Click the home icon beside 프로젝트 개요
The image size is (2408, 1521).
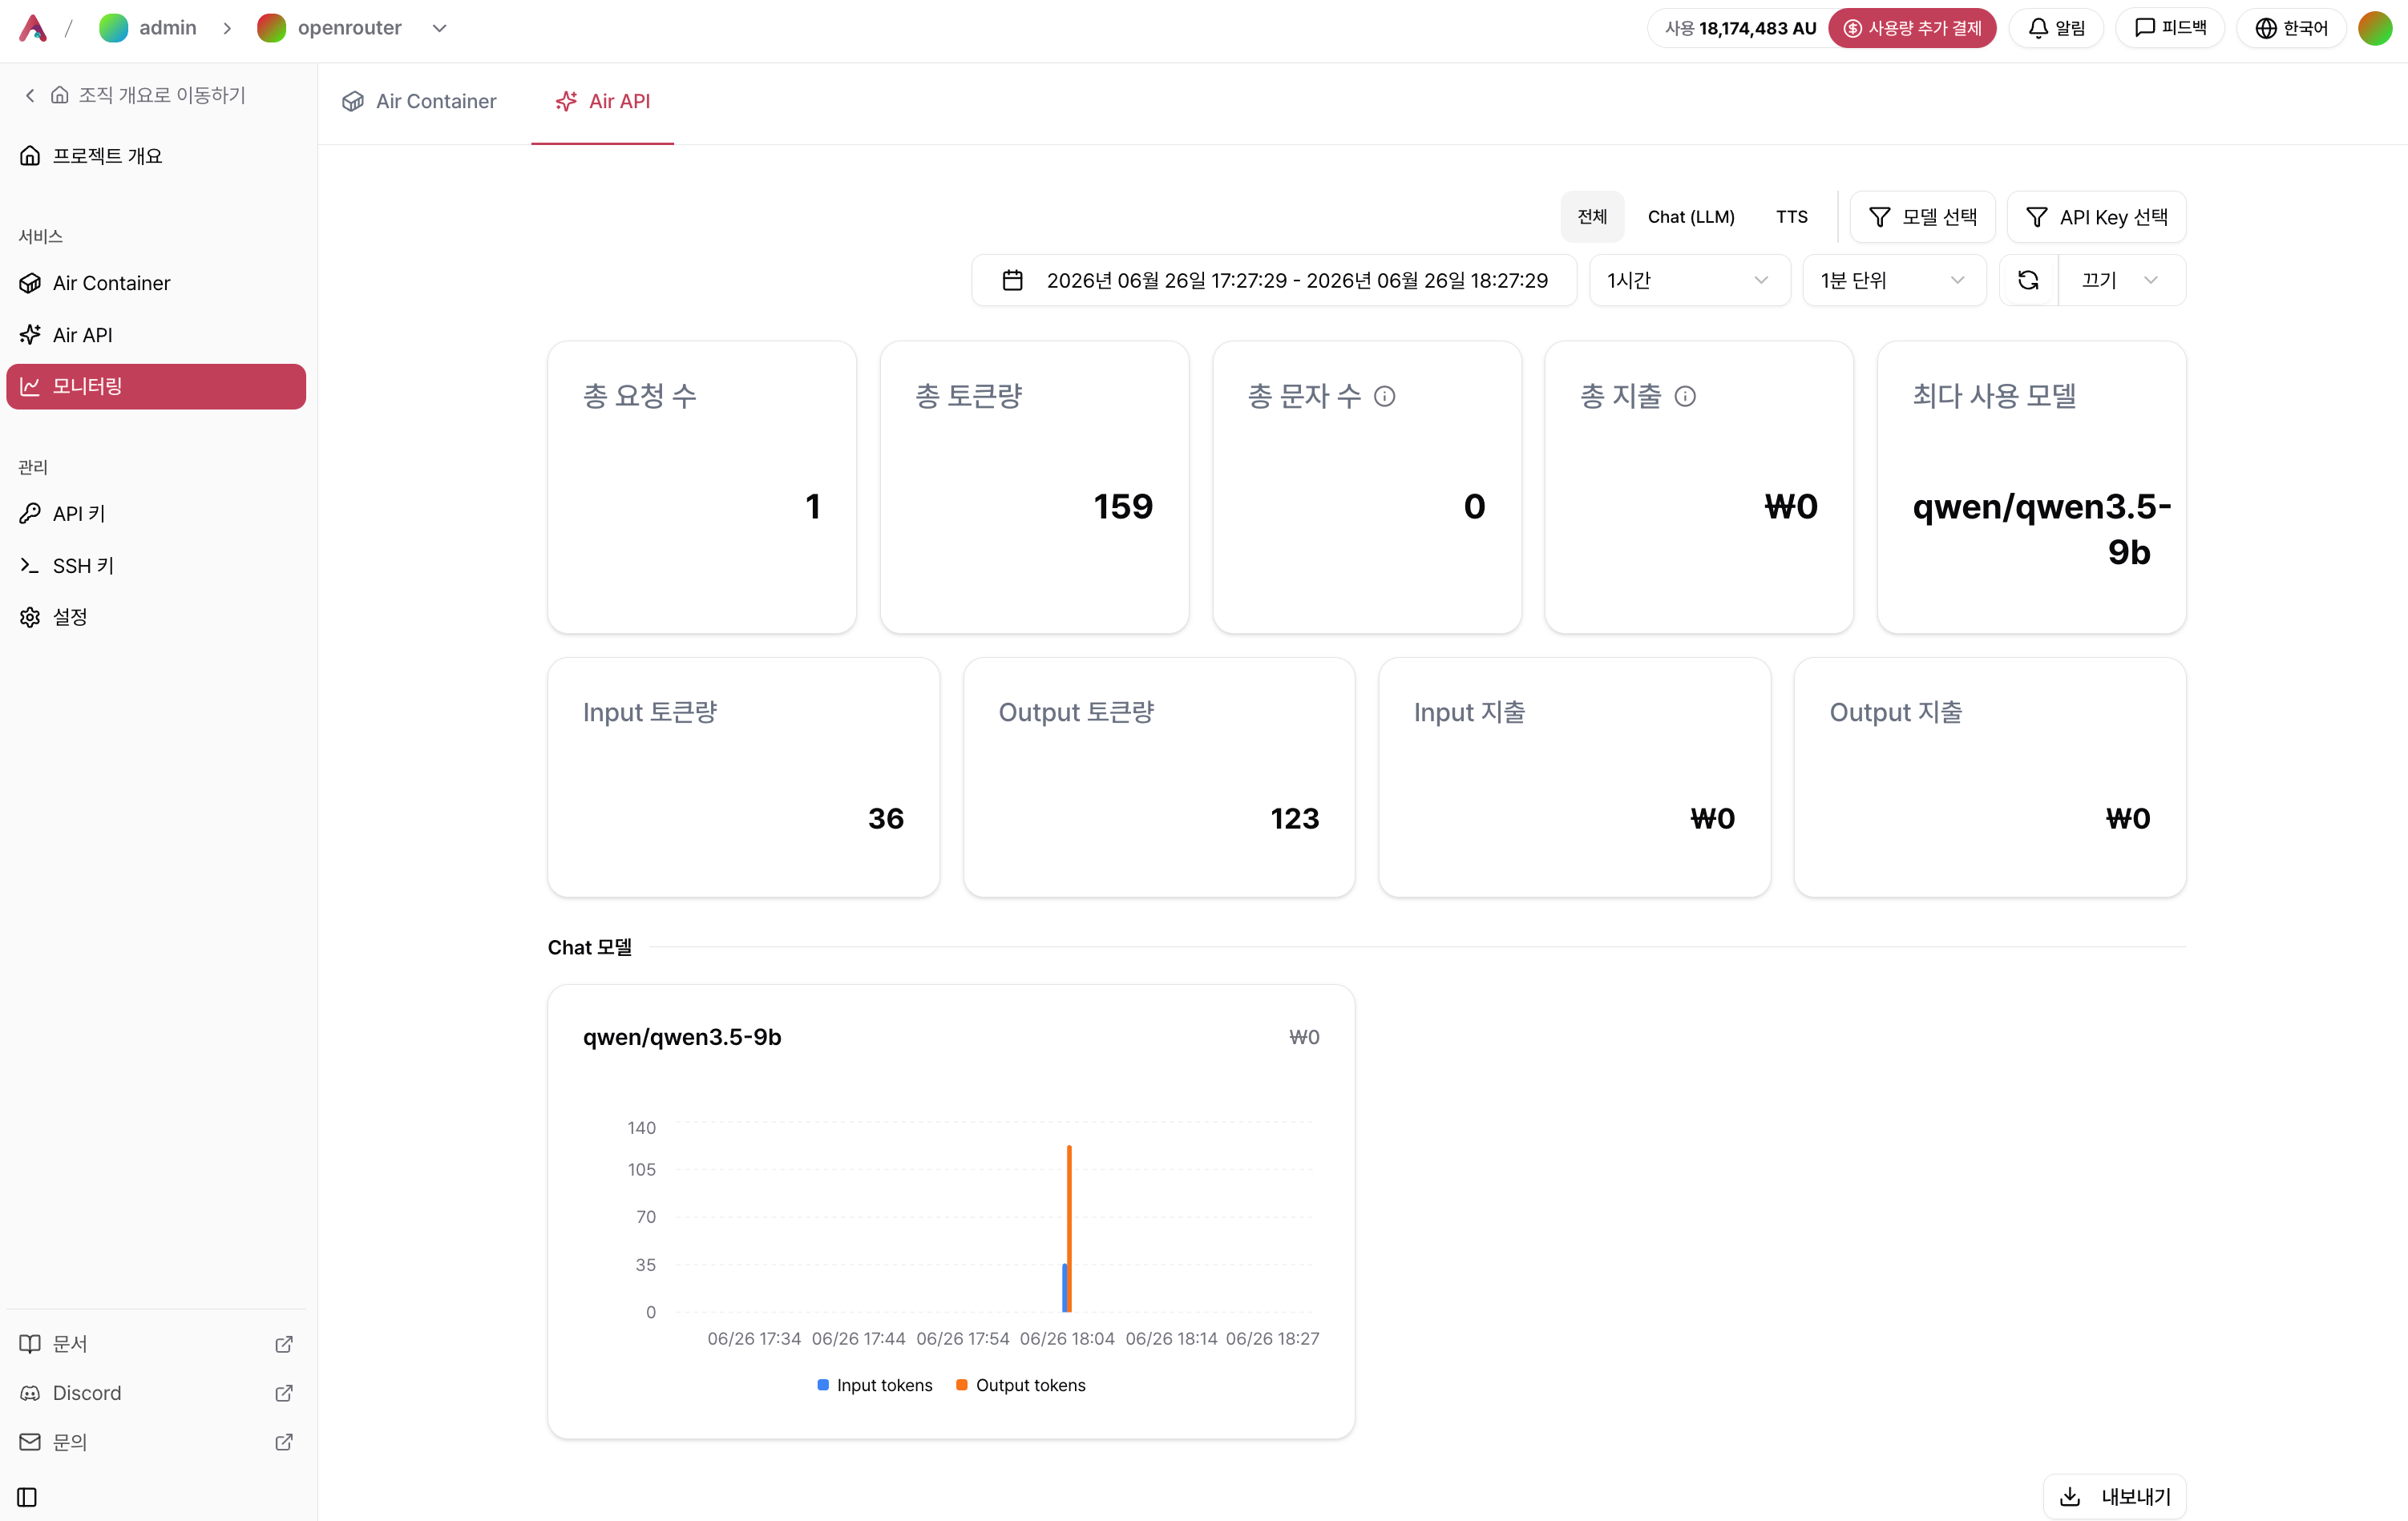(x=30, y=156)
